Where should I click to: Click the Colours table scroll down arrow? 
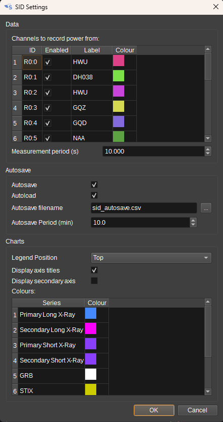point(208,391)
